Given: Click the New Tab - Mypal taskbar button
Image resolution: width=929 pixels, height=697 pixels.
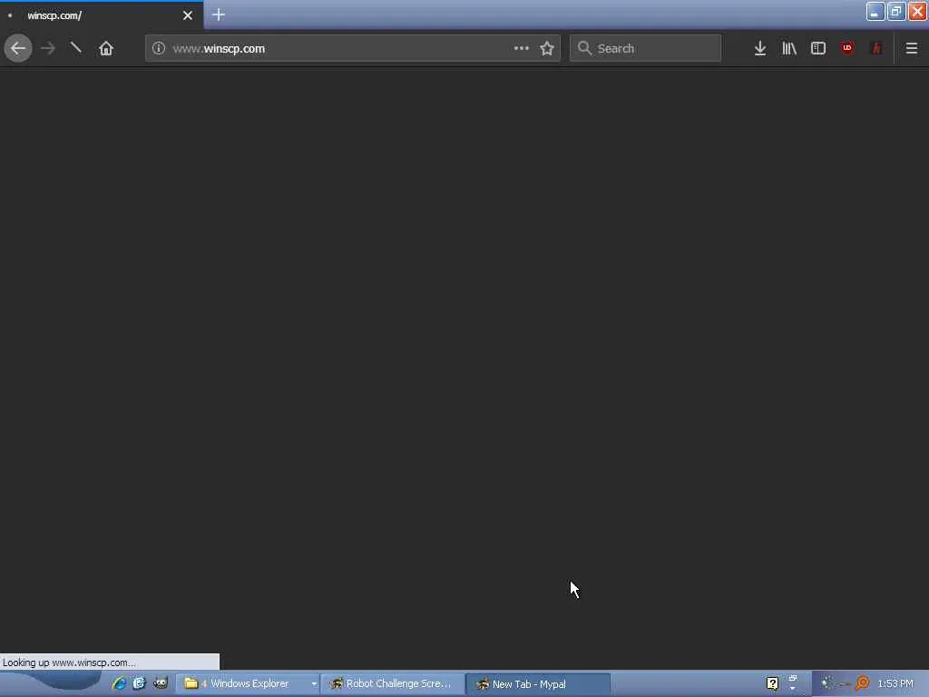Looking at the screenshot, I should (538, 684).
